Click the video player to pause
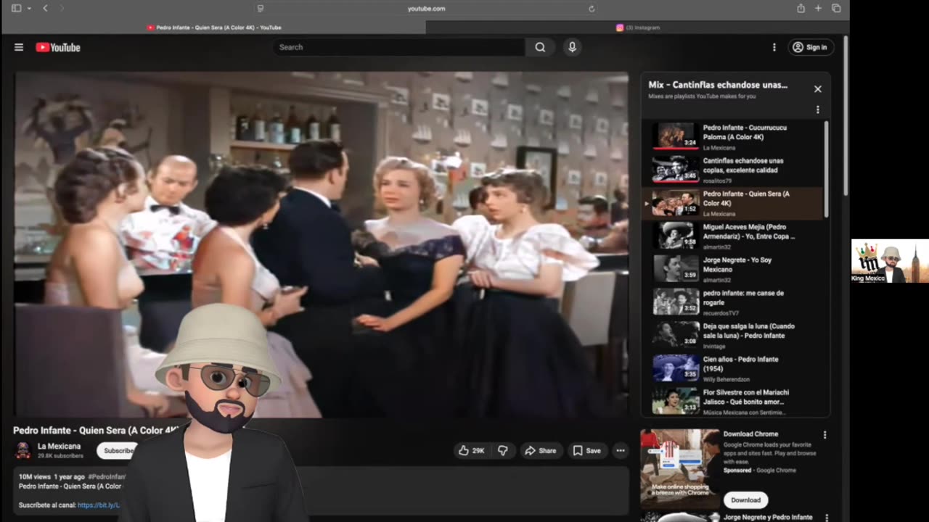The height and width of the screenshot is (522, 929). coord(321,244)
